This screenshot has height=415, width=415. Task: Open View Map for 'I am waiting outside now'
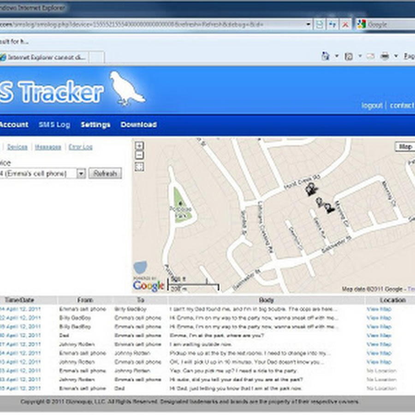coord(379,344)
